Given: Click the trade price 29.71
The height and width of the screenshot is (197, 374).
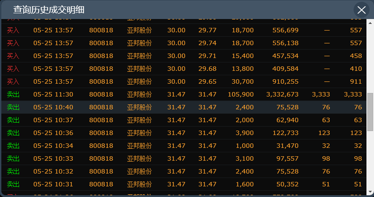Looking at the screenshot, I should (207, 56).
